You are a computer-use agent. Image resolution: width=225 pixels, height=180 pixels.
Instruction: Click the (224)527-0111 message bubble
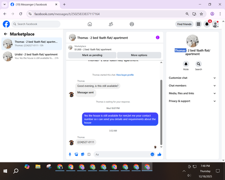pos(85,142)
